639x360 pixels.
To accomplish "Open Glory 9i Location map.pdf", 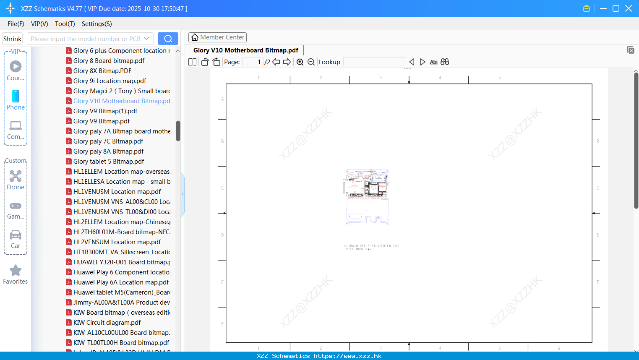I will 106,81.
